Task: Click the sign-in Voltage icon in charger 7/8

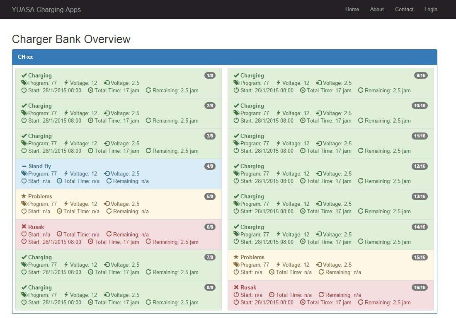Action: (x=107, y=265)
